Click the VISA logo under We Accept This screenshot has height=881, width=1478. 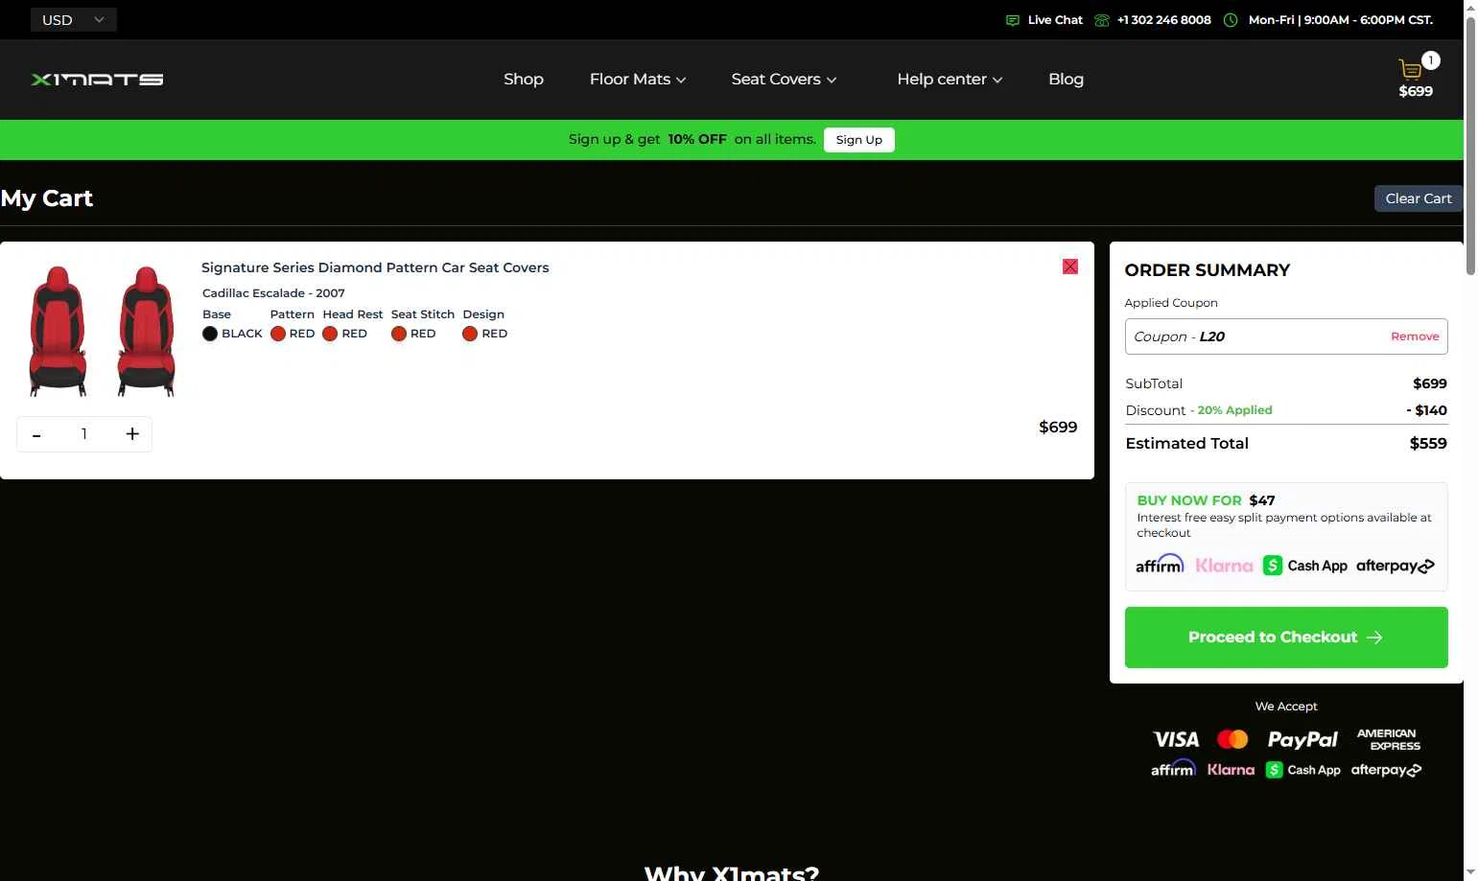point(1176,739)
